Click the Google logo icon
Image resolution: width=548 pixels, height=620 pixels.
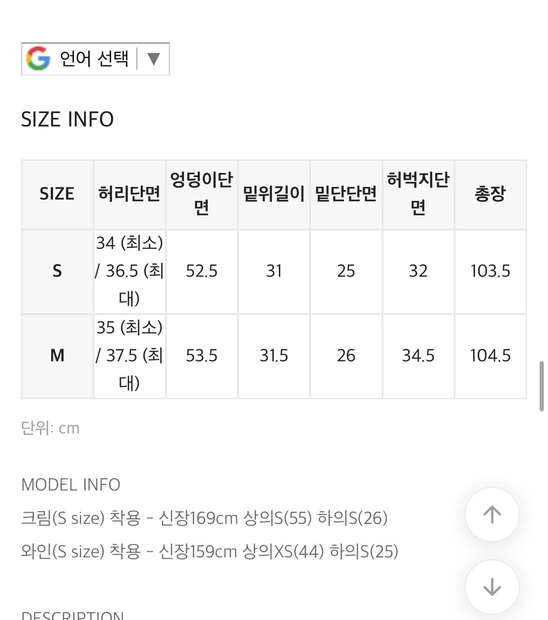coord(38,59)
